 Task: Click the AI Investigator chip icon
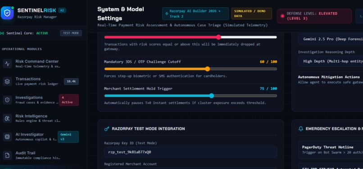[x=7, y=137]
